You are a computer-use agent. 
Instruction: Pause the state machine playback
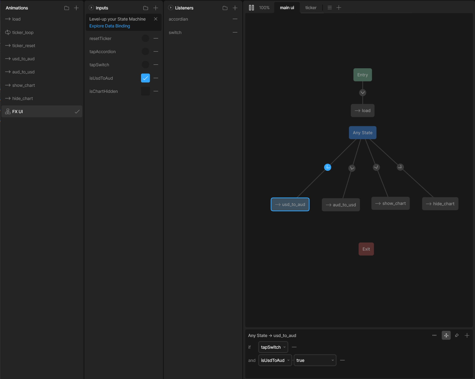[x=251, y=8]
